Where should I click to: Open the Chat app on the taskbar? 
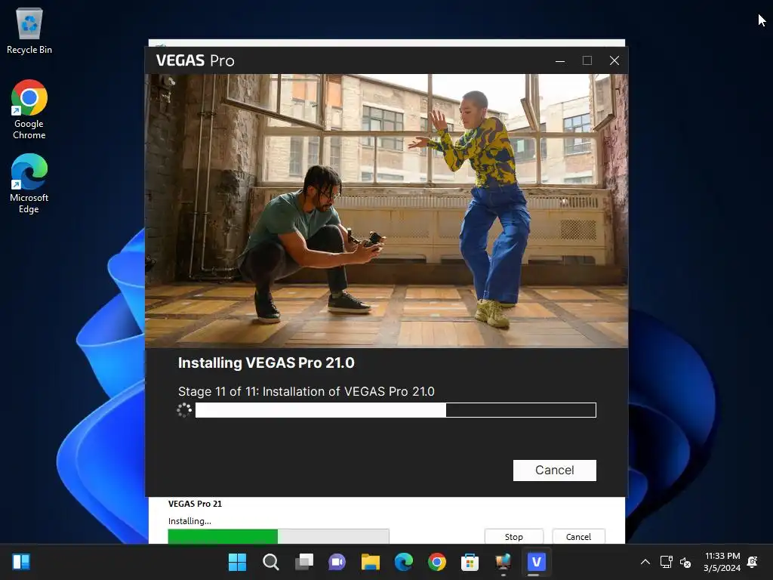337,562
